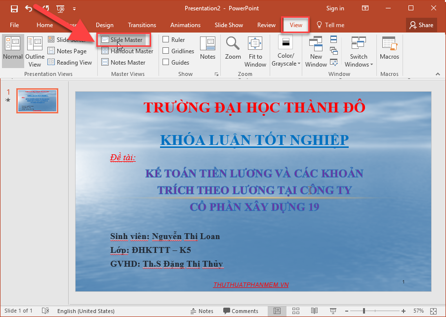Launch Grid and Guides dialog from the Show group
This screenshot has height=317, width=446.
pyautogui.click(x=216, y=74)
